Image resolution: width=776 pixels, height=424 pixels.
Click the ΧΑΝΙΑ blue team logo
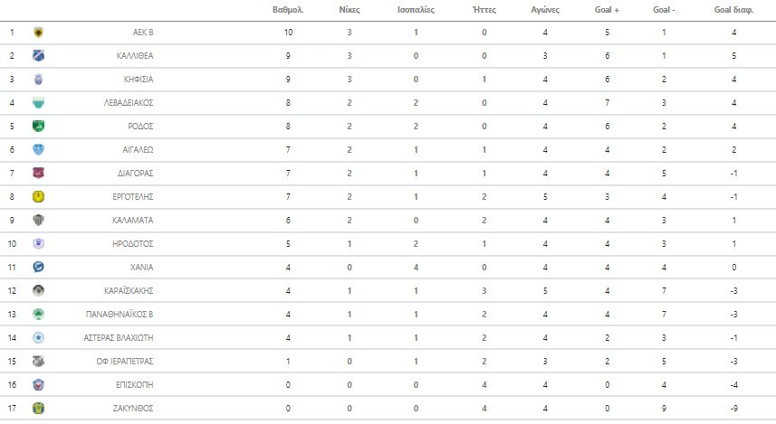38,267
